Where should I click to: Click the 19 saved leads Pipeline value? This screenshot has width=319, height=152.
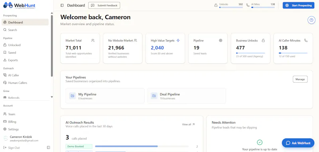tap(196, 48)
